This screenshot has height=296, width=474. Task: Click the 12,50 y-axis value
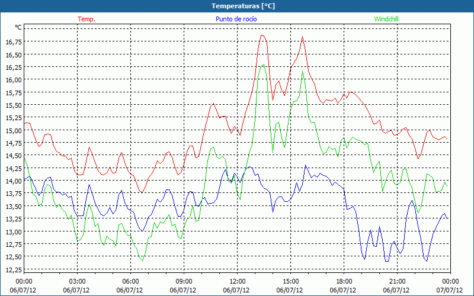[14, 257]
